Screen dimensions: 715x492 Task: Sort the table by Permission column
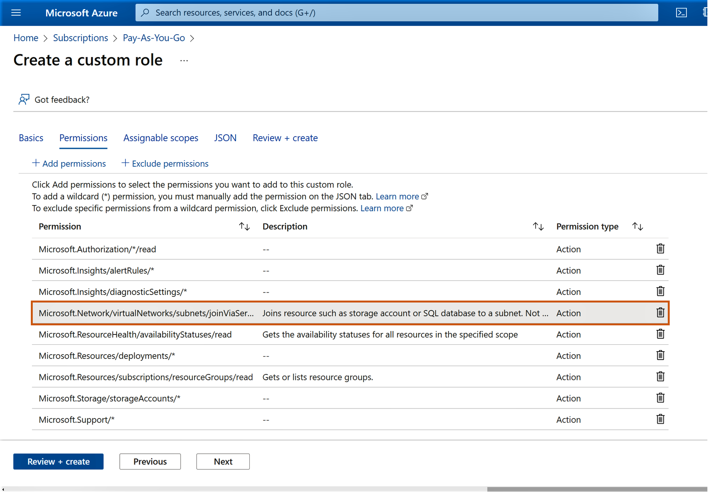(244, 227)
